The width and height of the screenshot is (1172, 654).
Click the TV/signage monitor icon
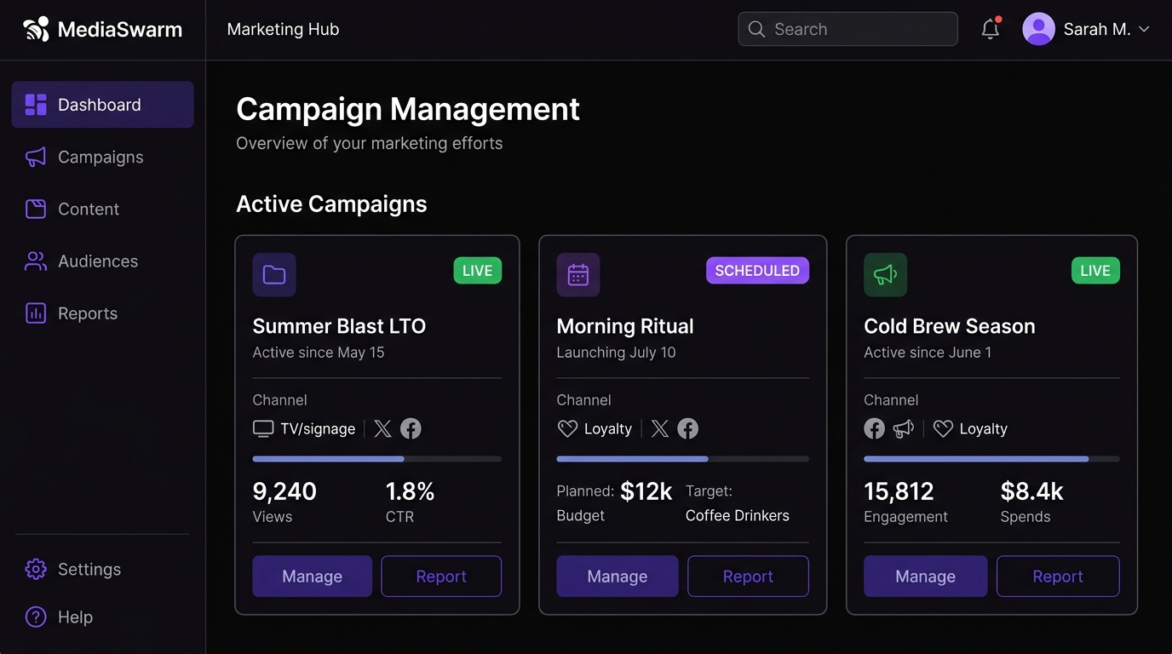pos(263,428)
